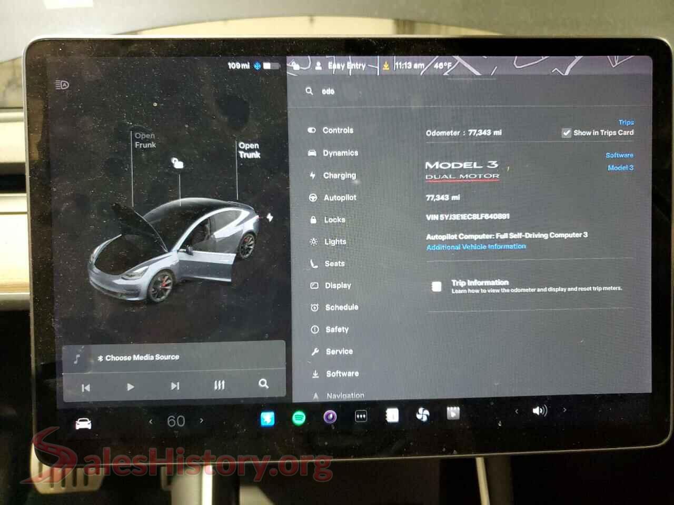The height and width of the screenshot is (505, 674).
Task: Open the media equalizer settings
Action: [x=220, y=385]
